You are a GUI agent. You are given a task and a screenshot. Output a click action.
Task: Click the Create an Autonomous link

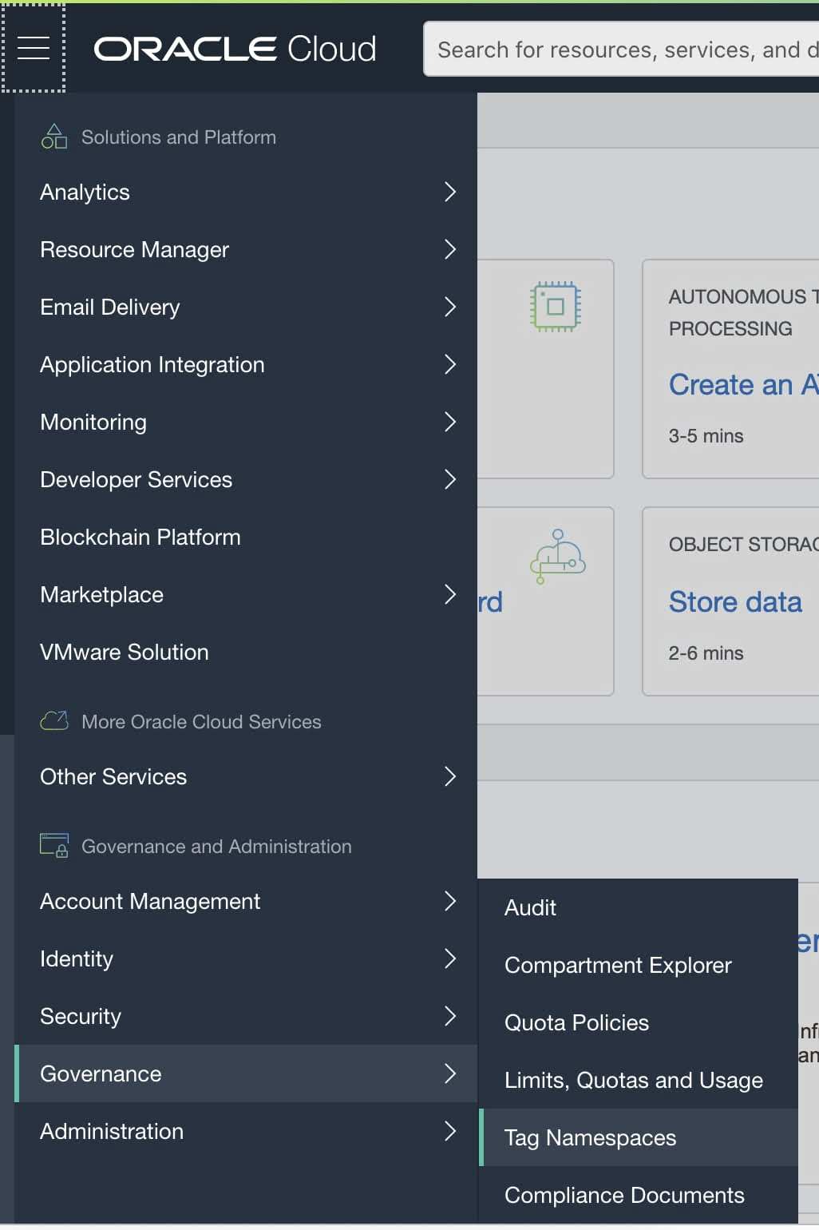[x=744, y=385]
